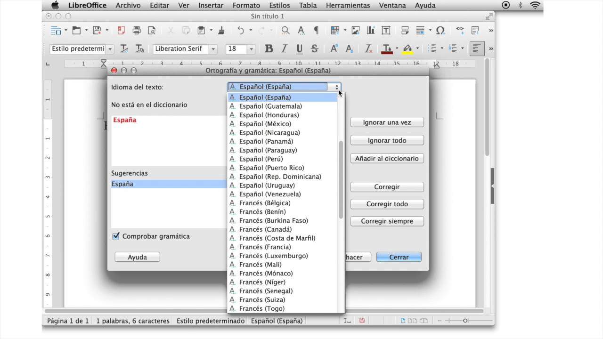Apply strikethrough formatting
Screen dimensions: 603x339
point(315,48)
